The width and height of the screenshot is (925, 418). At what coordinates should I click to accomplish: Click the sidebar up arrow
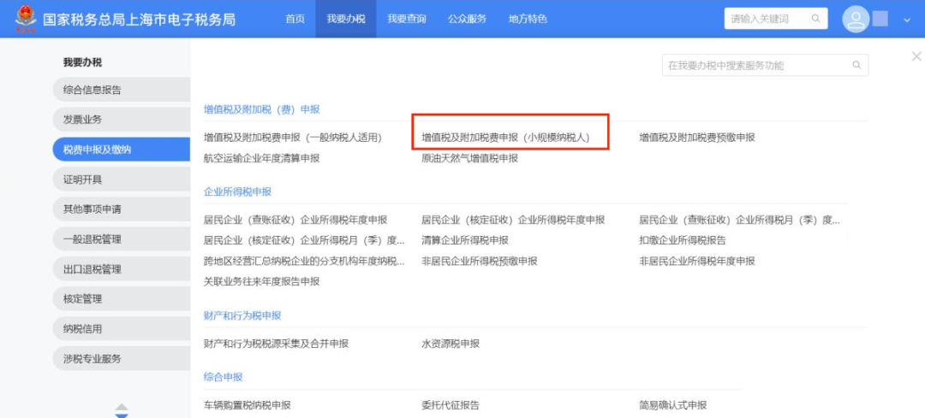(122, 407)
